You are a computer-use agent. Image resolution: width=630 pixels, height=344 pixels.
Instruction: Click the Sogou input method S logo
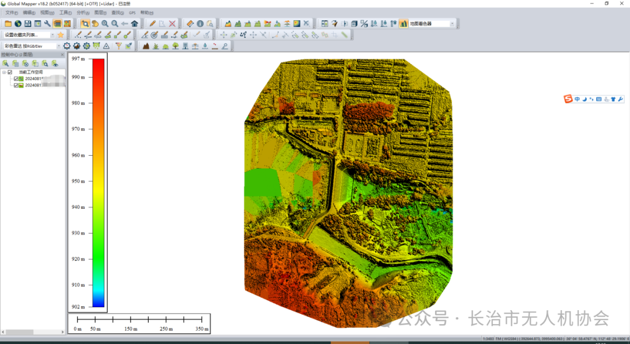[x=568, y=99]
